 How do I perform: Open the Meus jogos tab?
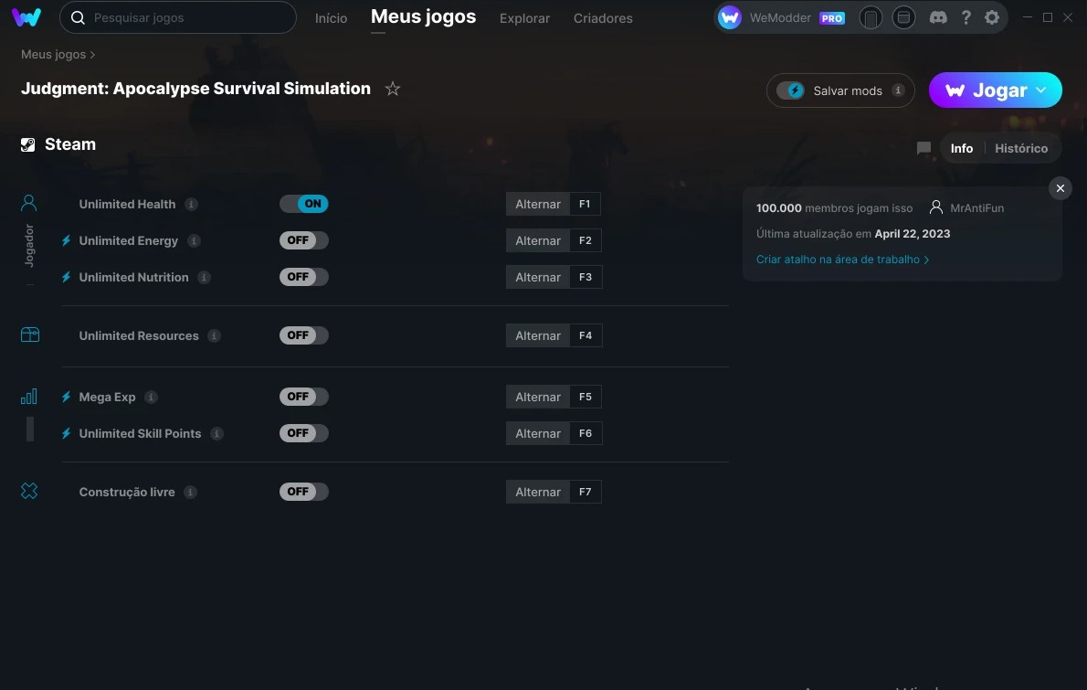[424, 16]
